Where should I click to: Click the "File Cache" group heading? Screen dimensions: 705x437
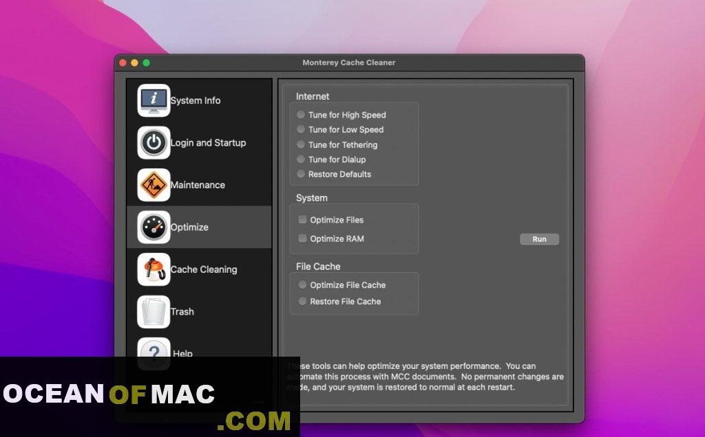click(318, 267)
